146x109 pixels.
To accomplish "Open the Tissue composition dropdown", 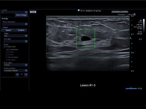I will 15,24.
